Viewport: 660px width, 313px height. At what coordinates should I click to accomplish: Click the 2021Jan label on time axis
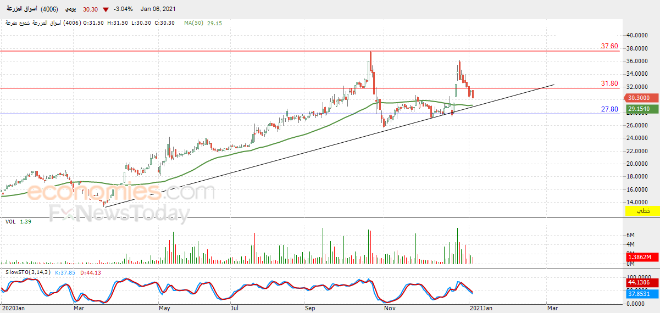[480, 309]
